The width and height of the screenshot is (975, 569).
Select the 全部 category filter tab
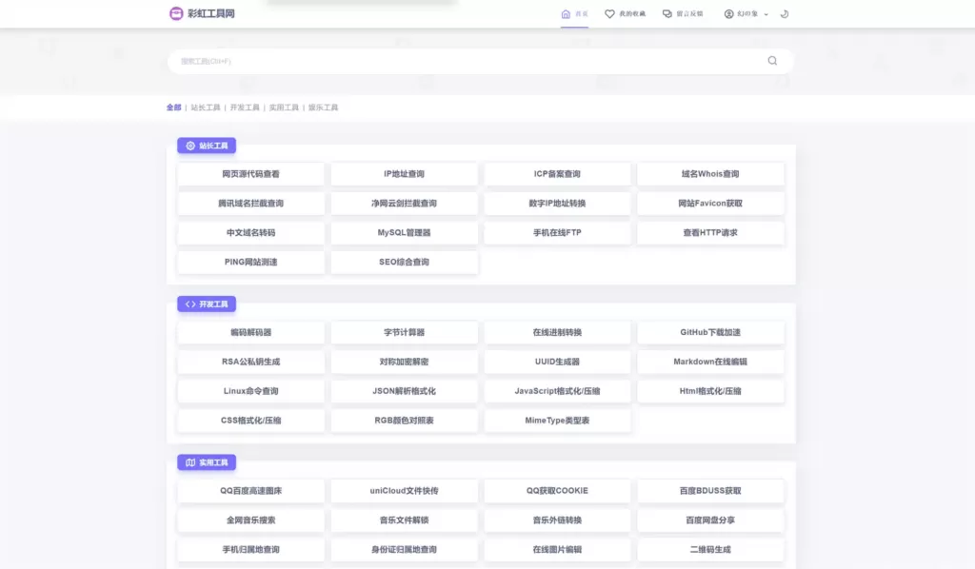[173, 108]
